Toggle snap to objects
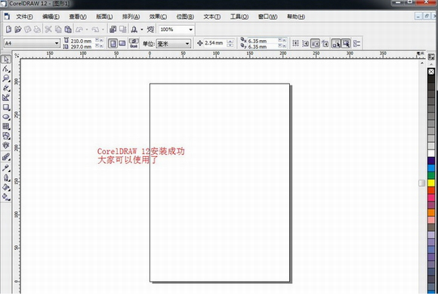This screenshot has width=438, height=305. pos(315,43)
